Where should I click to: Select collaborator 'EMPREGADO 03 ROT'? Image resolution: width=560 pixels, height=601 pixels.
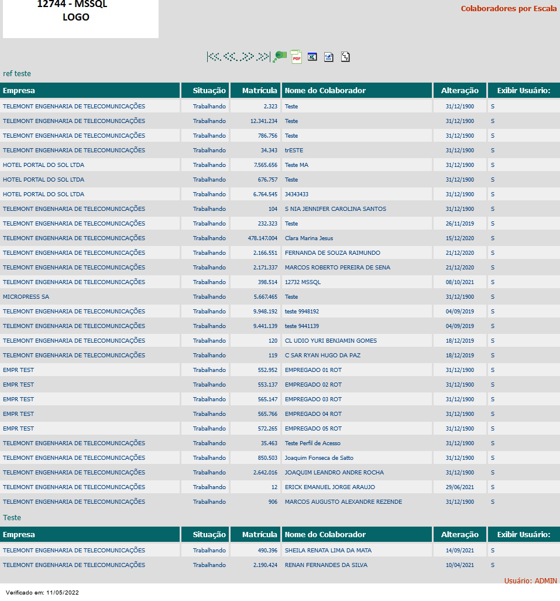tap(313, 399)
